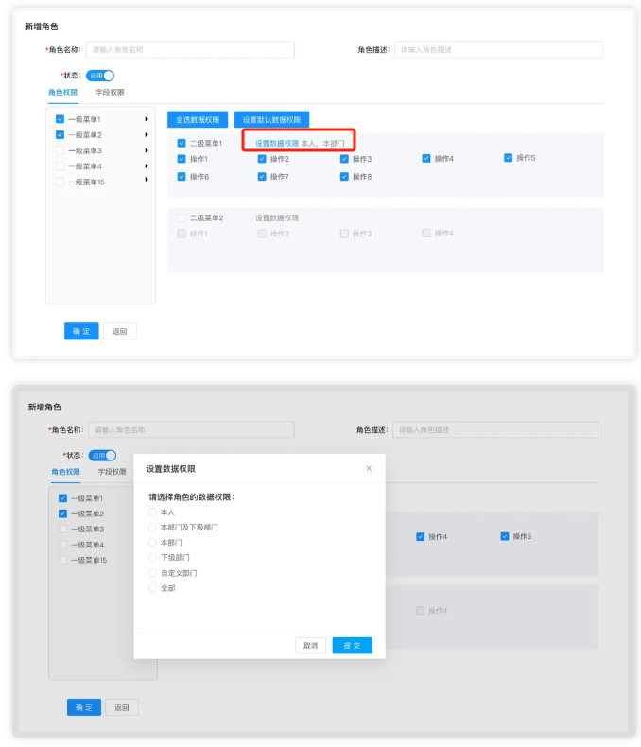Uncheck 一级菜单1 on the dimmed page behind the dialog

(x=62, y=498)
